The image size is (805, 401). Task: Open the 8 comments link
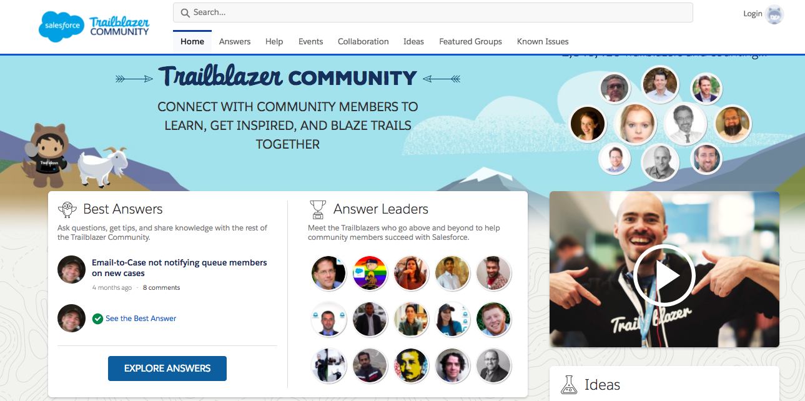pos(161,288)
